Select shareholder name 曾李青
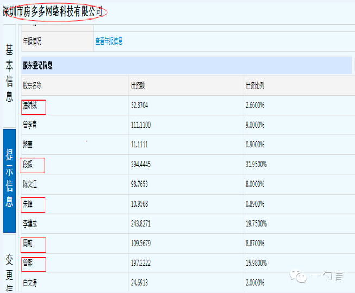Screen dimensions: 355x293 (30, 125)
